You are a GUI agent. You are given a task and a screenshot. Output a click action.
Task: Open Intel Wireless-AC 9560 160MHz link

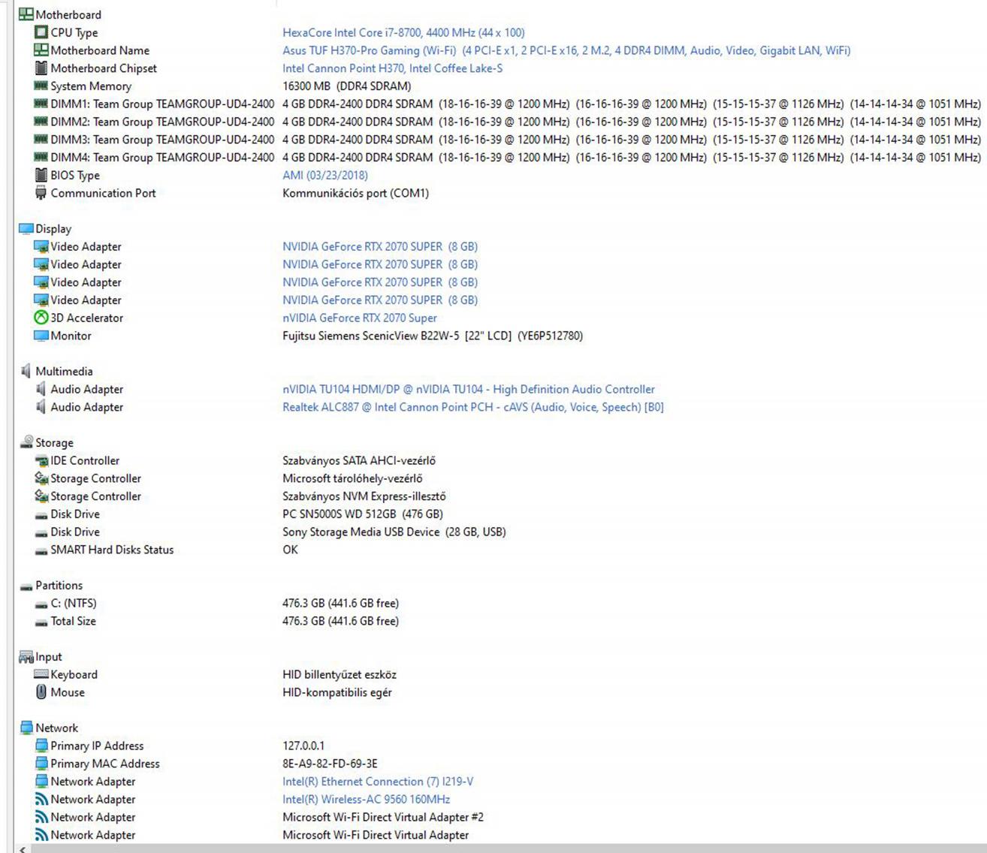point(366,799)
